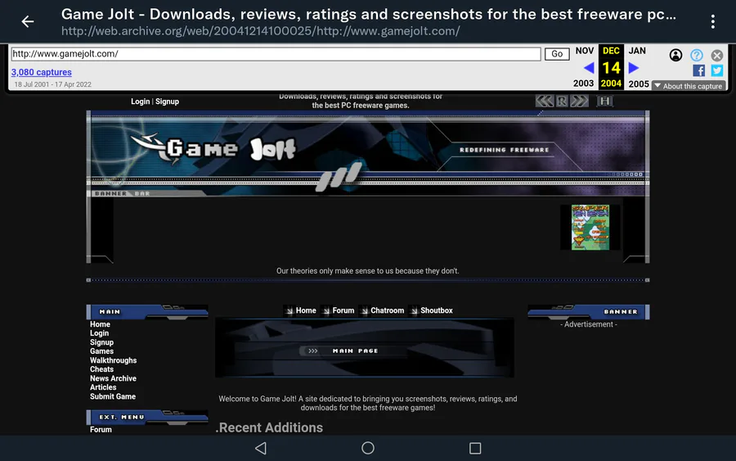Open the three-dot overflow menu
Screen dimensions: 736x461
pyautogui.click(x=712, y=21)
